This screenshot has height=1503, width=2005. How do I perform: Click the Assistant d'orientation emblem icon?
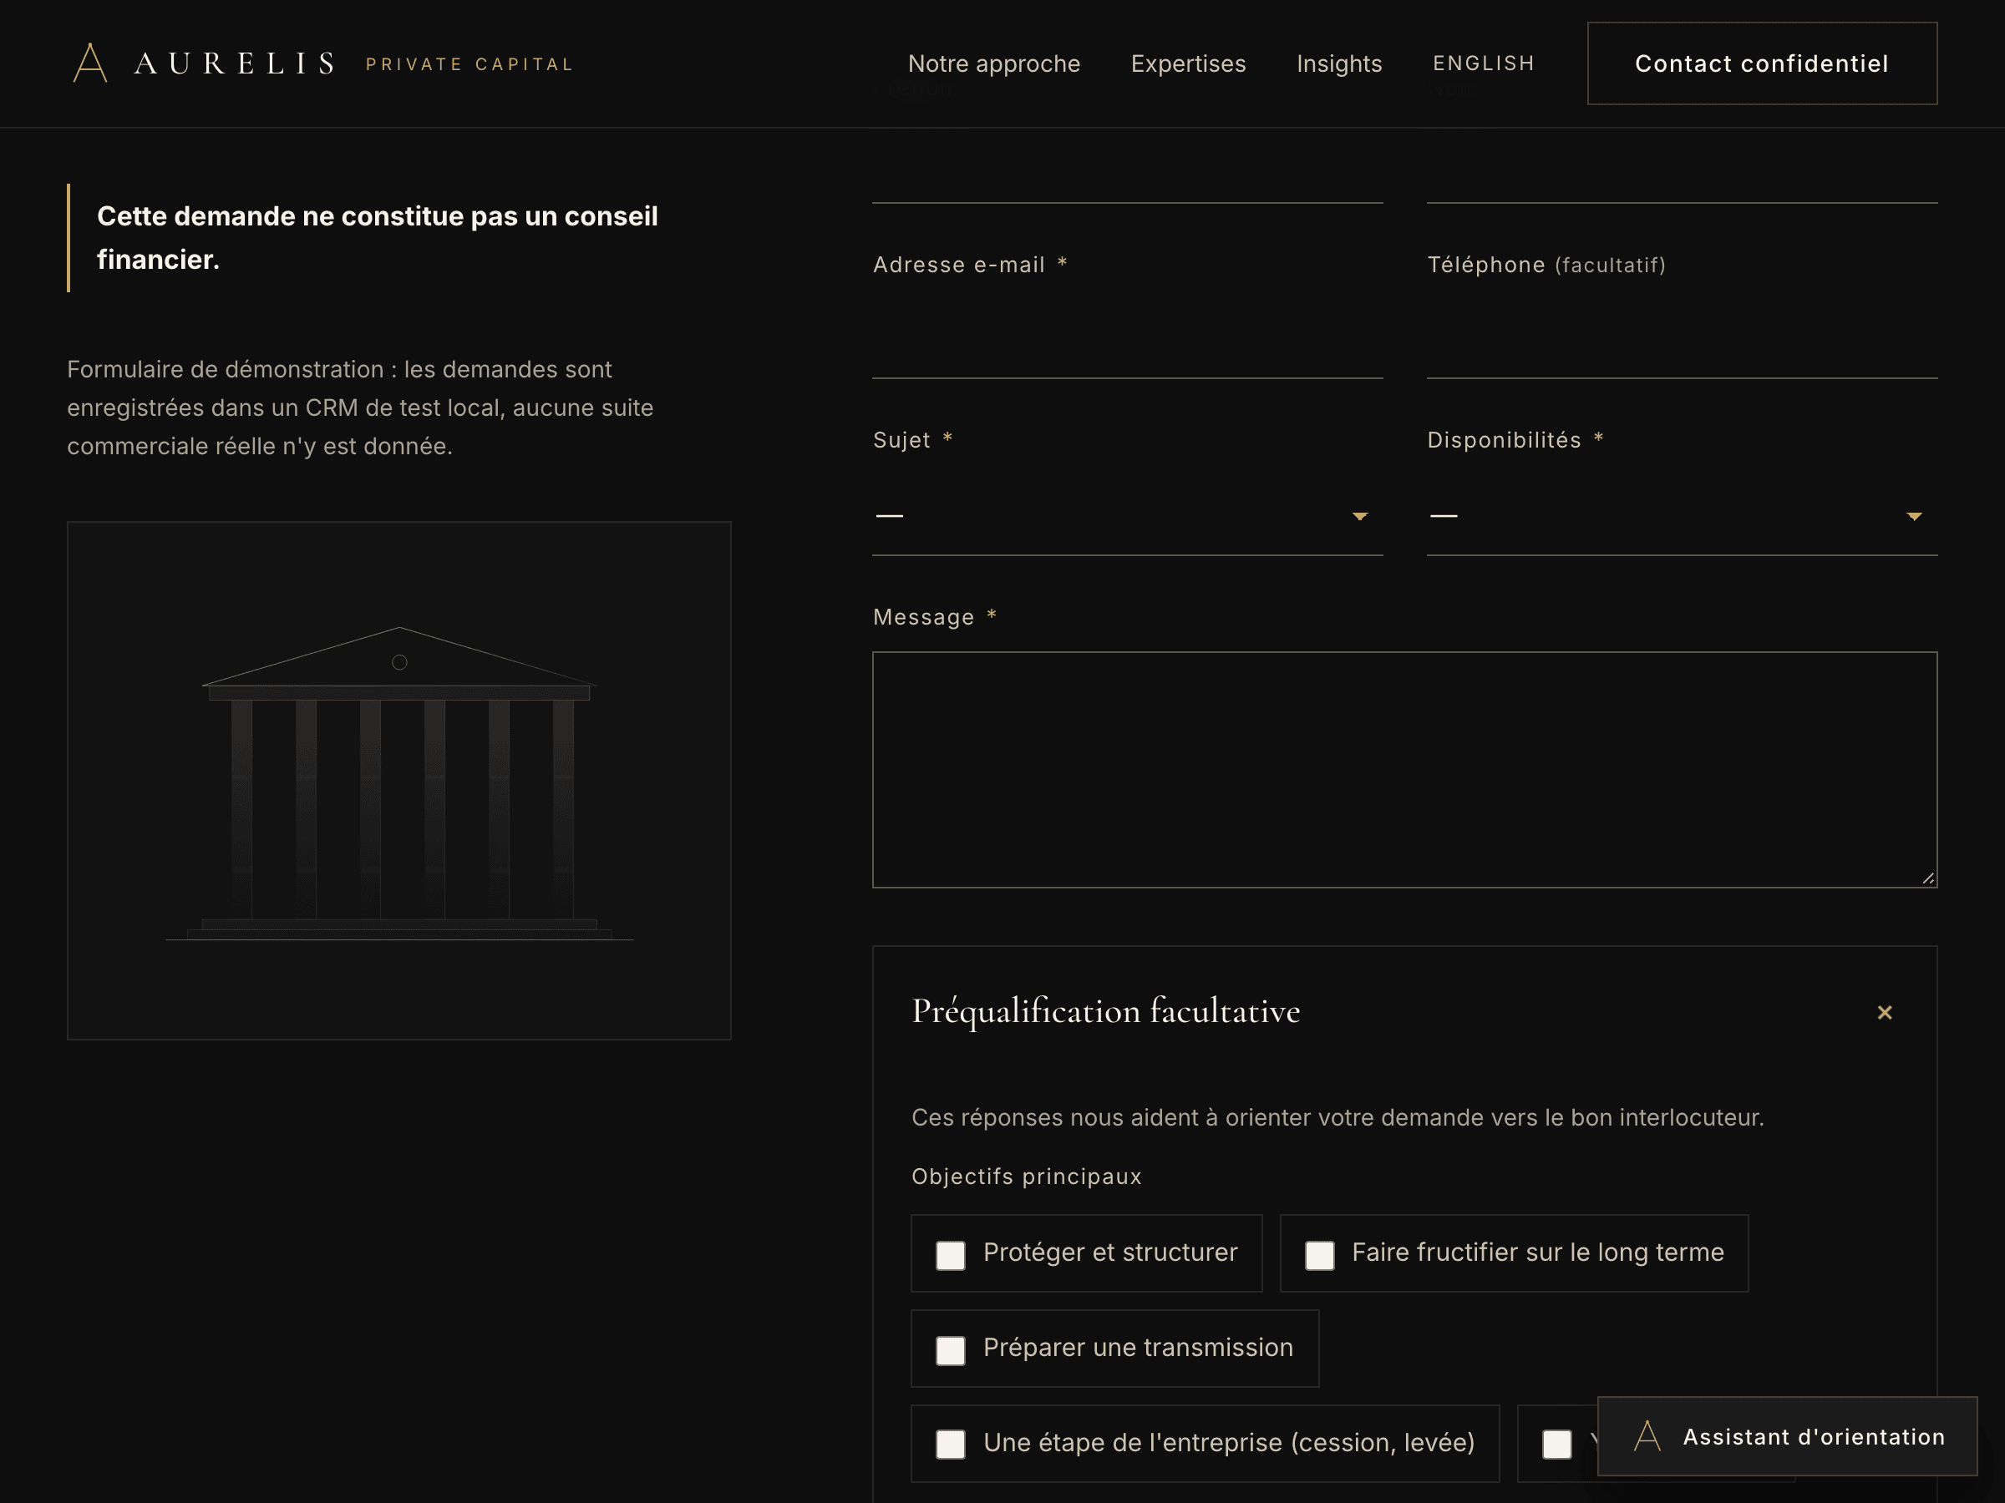tap(1647, 1436)
